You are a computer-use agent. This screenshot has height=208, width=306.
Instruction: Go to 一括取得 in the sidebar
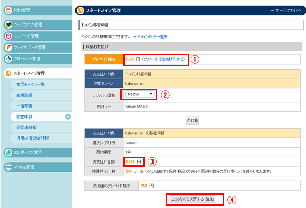click(x=24, y=106)
